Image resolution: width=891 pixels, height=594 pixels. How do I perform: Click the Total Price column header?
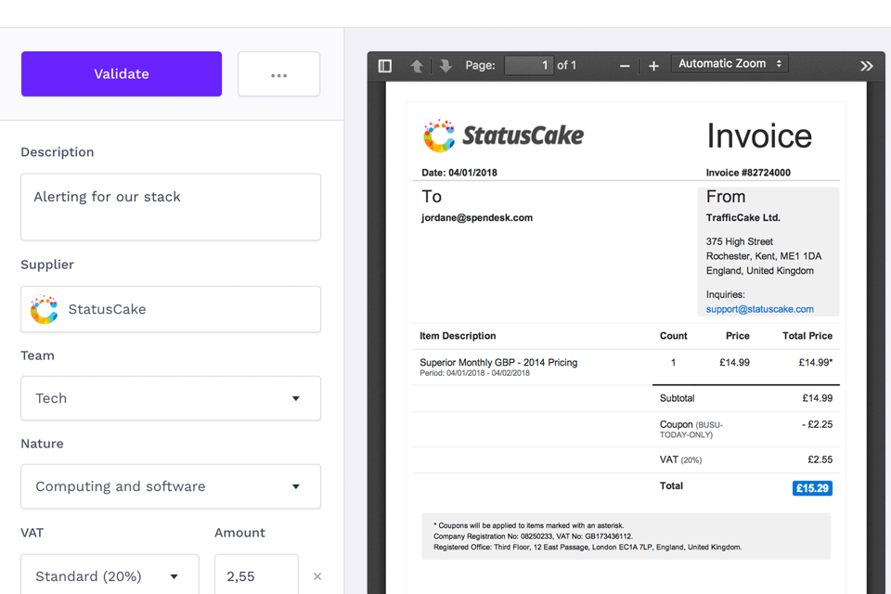[807, 336]
